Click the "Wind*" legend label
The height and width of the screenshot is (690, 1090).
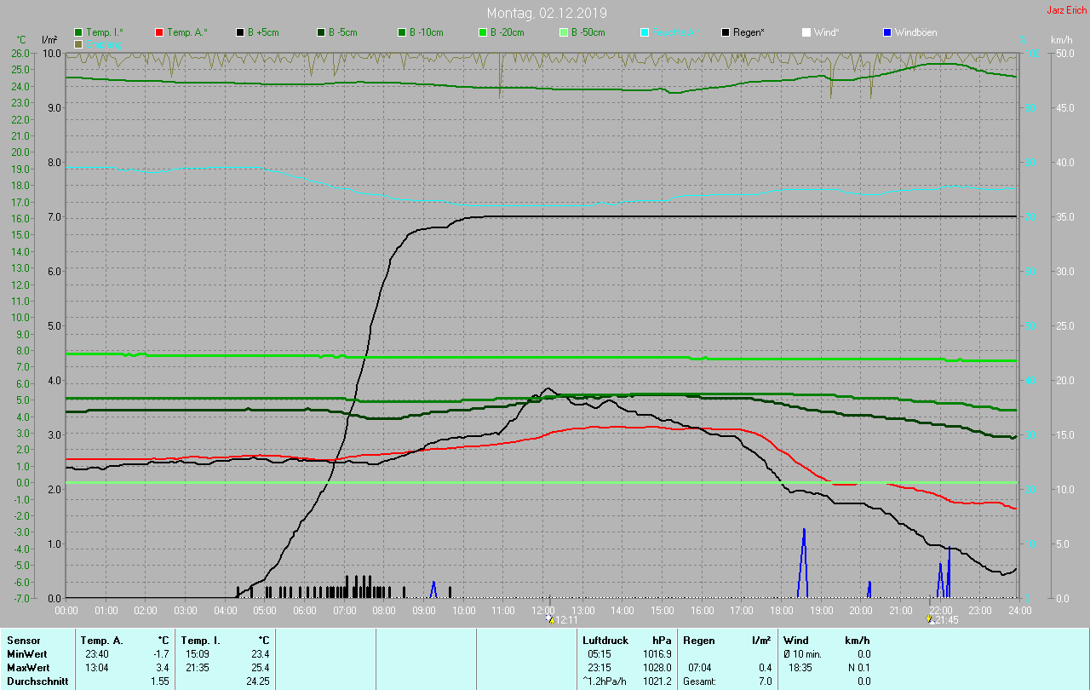826,32
